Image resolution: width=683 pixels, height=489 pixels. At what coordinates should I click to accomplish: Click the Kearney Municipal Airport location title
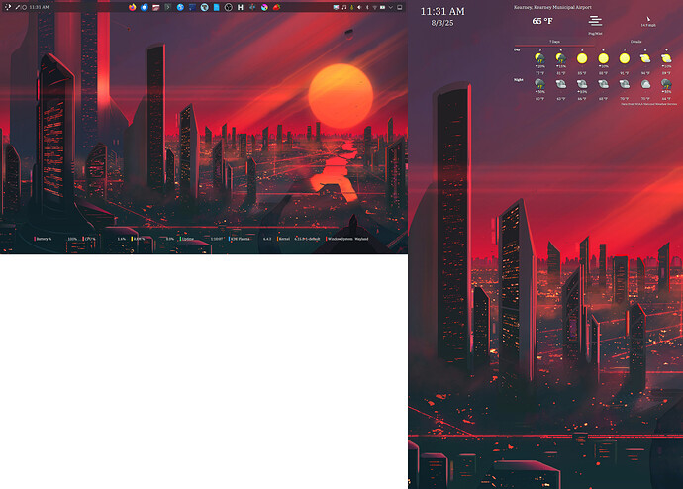tap(554, 6)
